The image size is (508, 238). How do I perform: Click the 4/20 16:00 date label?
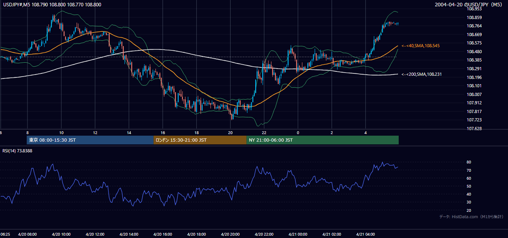(x=163, y=234)
